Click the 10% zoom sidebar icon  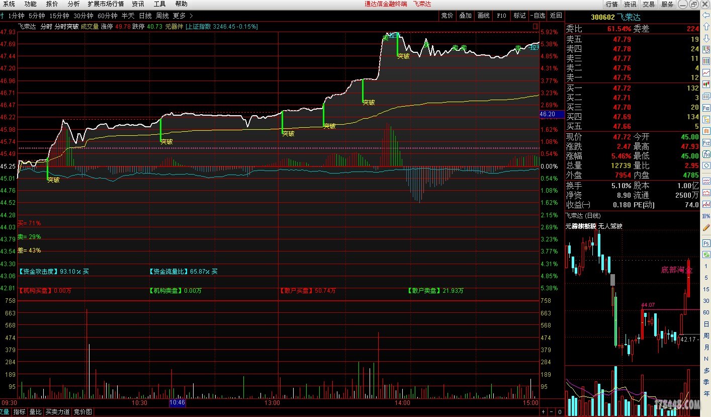point(706,216)
